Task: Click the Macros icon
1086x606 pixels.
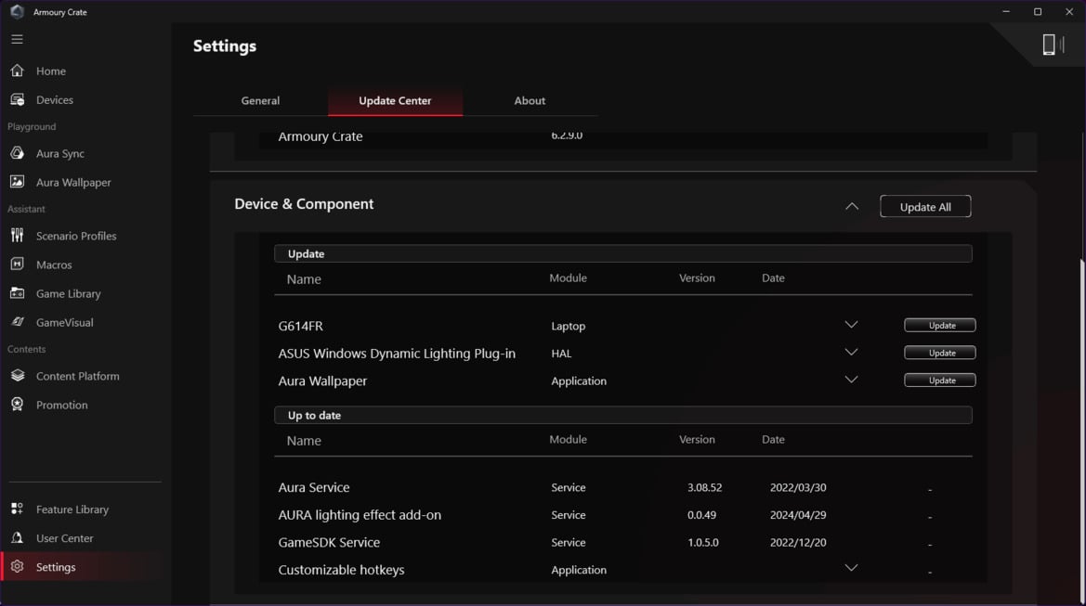Action: click(18, 264)
